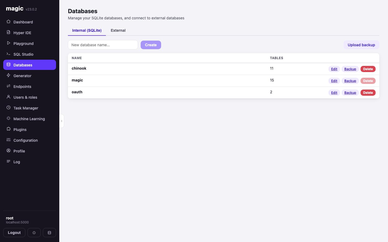
Task: Click the NAME column header
Action: point(77,58)
